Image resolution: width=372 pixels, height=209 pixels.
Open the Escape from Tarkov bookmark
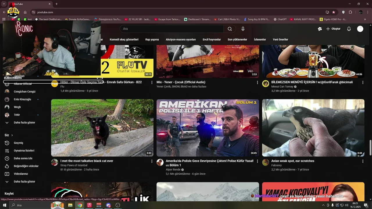pos(167,19)
